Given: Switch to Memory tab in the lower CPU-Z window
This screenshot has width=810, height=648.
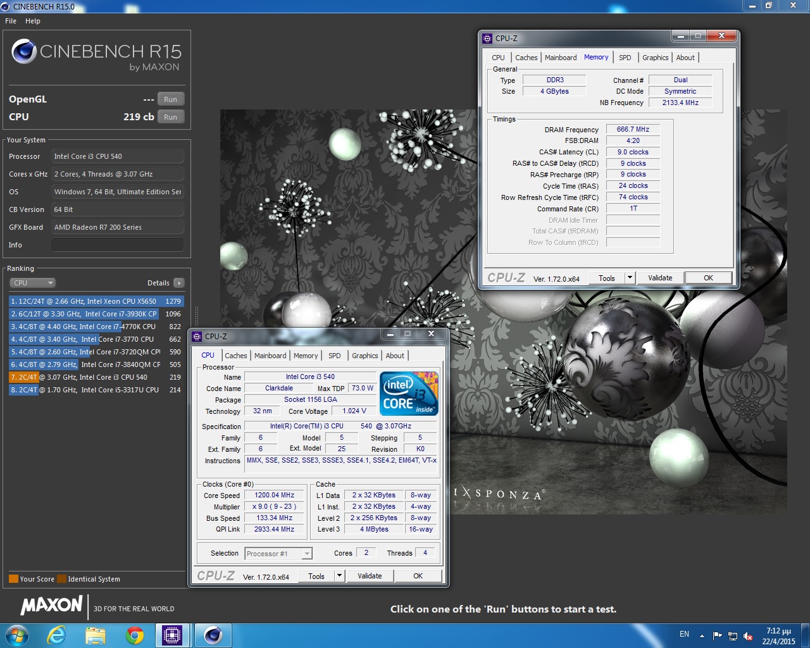Looking at the screenshot, I should 306,356.
